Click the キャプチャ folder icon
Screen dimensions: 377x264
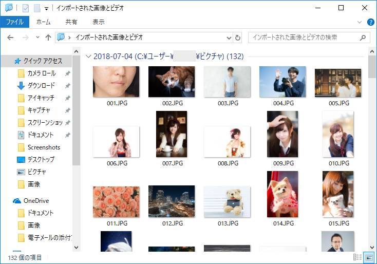(21, 110)
